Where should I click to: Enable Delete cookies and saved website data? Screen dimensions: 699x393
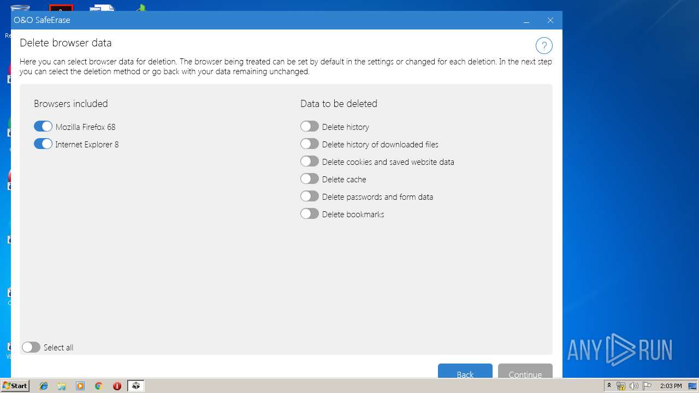310,162
